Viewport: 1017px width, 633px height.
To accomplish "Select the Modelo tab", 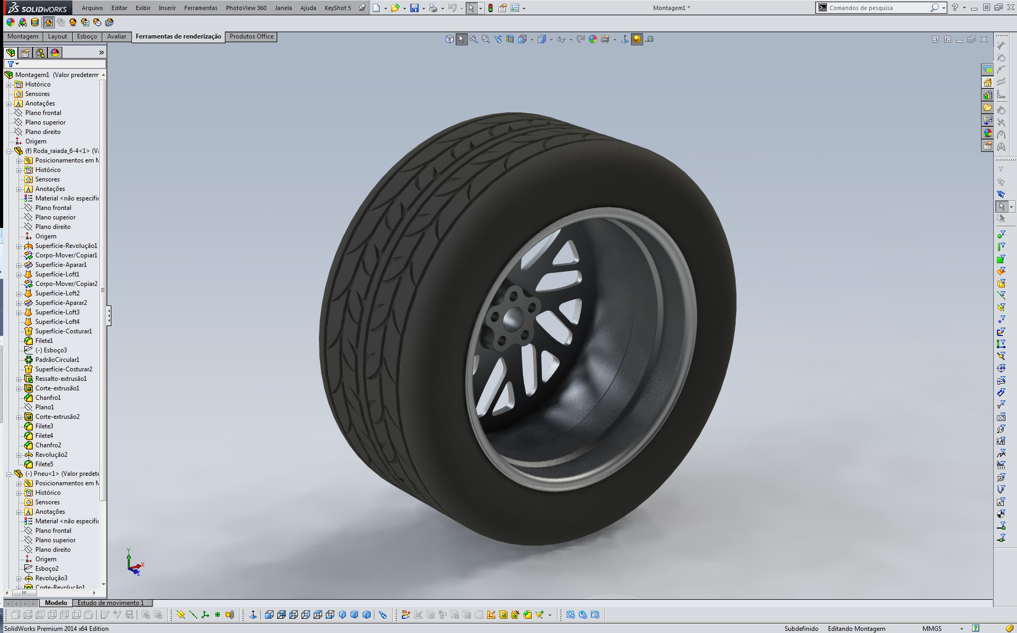I will (56, 602).
